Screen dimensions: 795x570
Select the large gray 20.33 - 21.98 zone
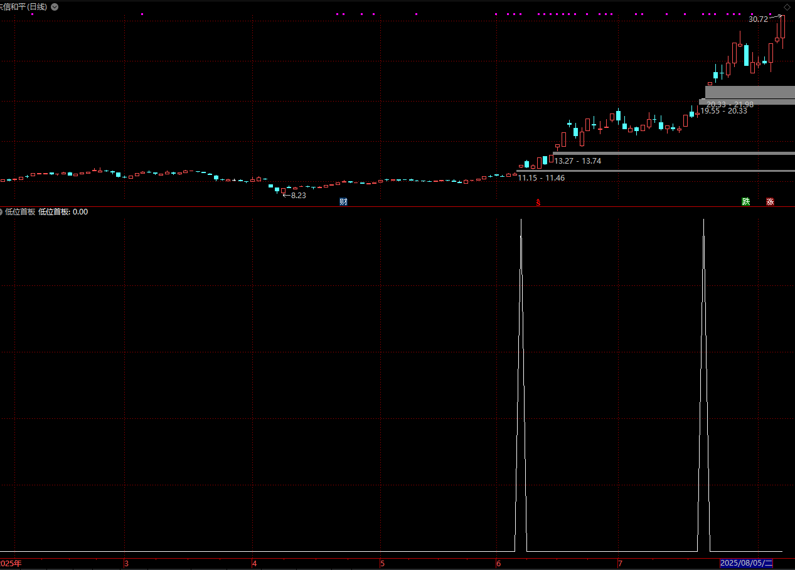pyautogui.click(x=749, y=92)
